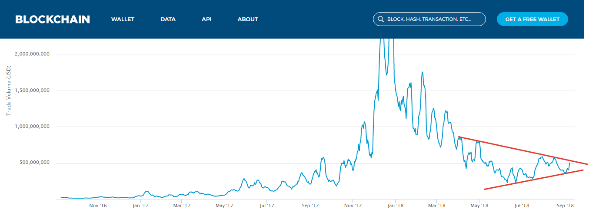Pick the May '17 x-axis date label
Image resolution: width=589 pixels, height=222 pixels.
point(225,206)
